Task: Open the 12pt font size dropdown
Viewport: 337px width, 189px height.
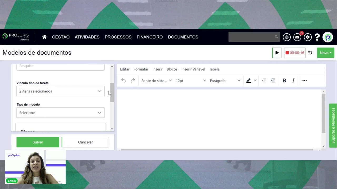Action: [x=191, y=81]
